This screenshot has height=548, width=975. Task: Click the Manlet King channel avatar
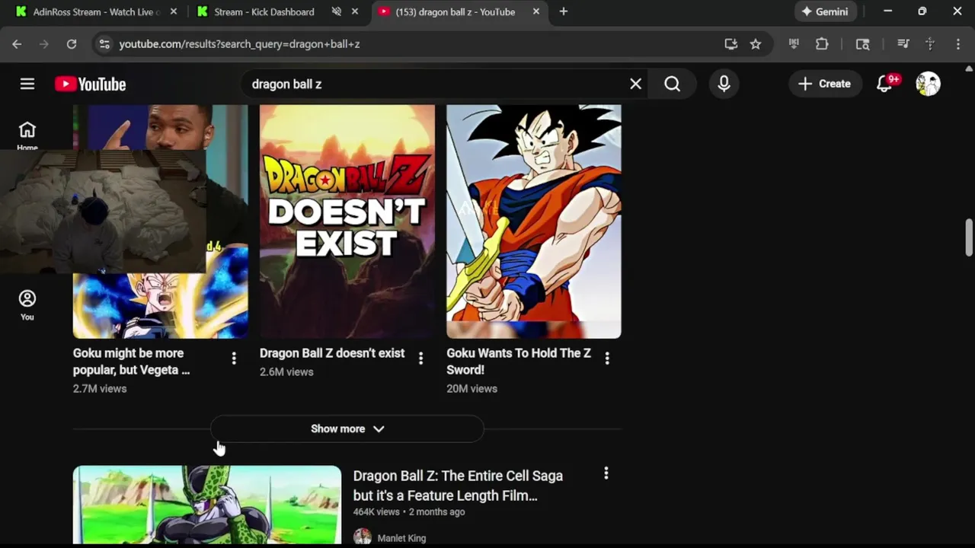363,537
